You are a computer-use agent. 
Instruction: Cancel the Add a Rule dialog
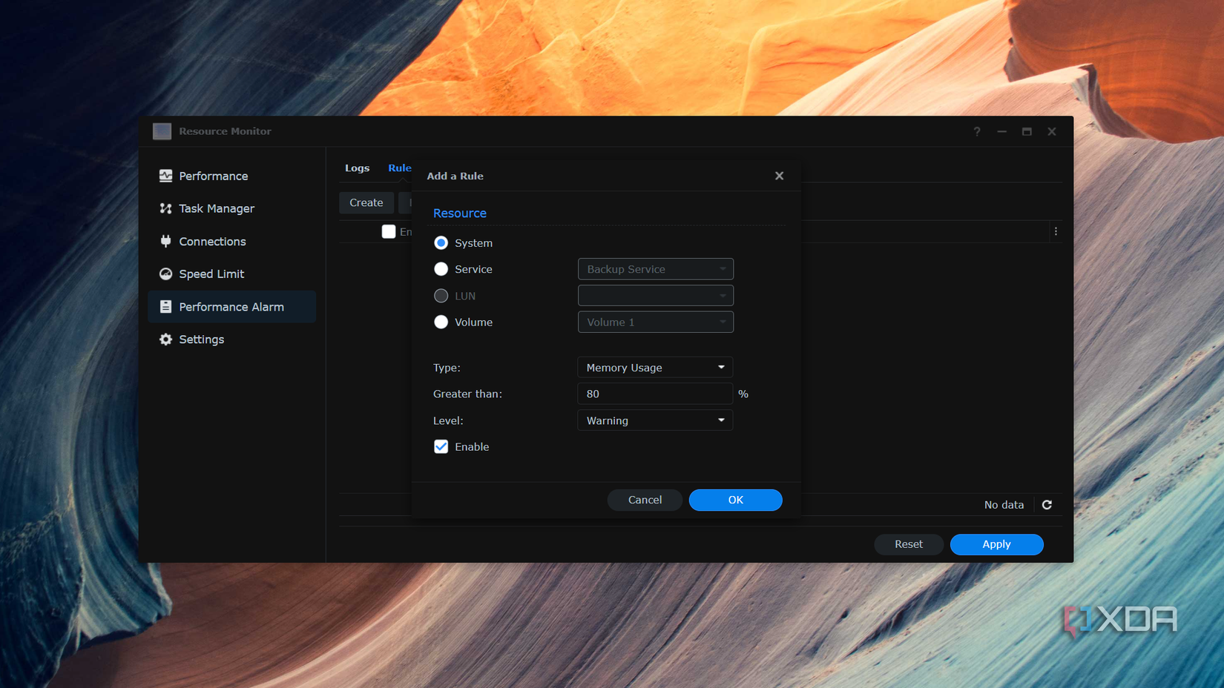point(645,500)
